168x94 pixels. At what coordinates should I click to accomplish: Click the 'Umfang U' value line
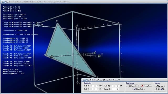(10, 70)
